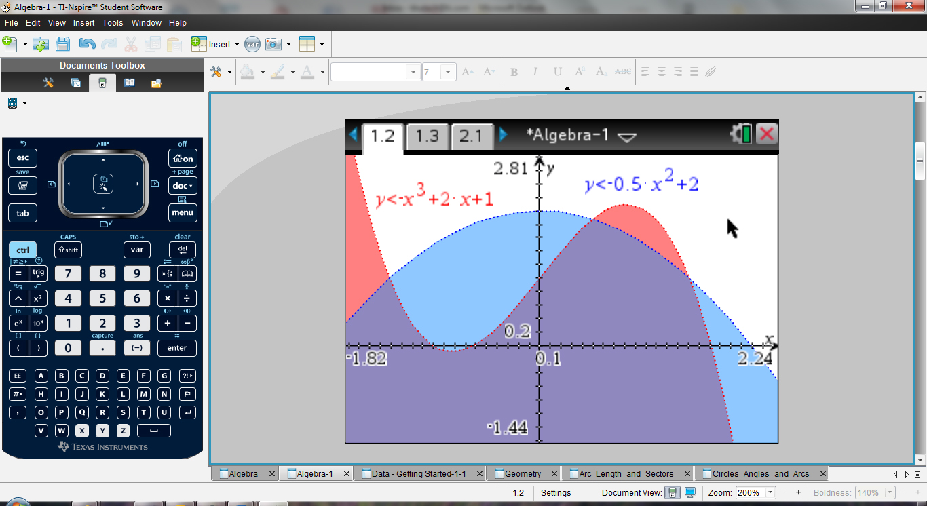Open the Content Explorer folder icon

pyautogui.click(x=156, y=83)
